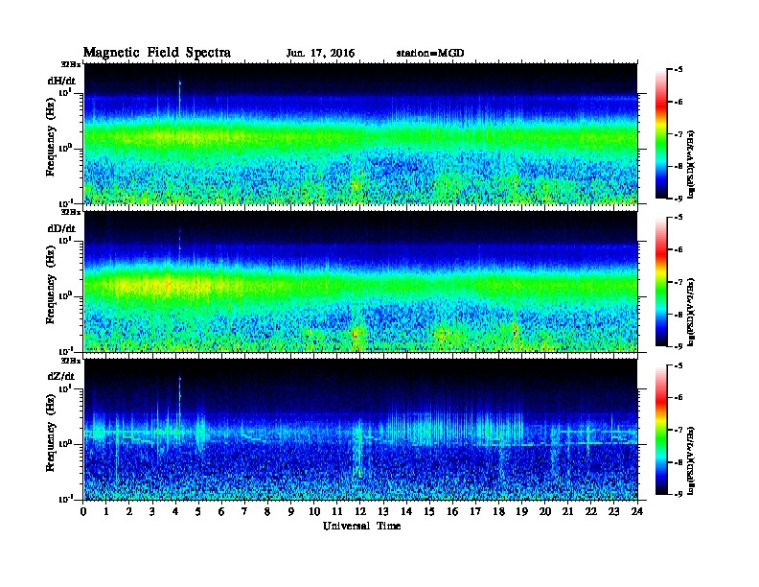Click hour 7 on the time axis

point(244,512)
